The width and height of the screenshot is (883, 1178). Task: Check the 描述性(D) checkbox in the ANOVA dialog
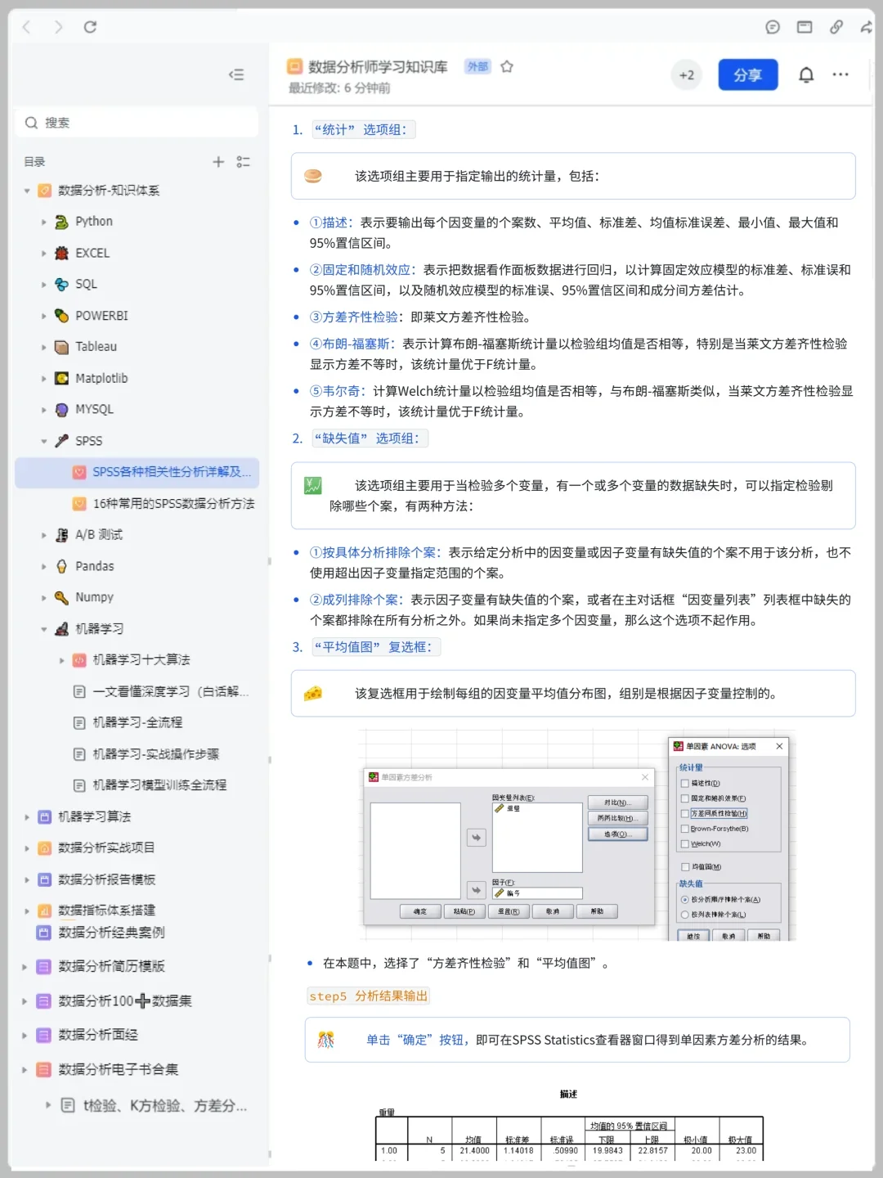(684, 783)
